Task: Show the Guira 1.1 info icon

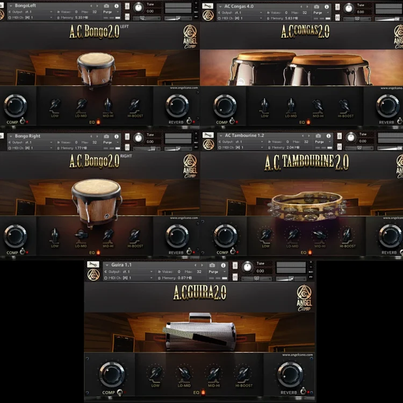Action: coord(223,265)
